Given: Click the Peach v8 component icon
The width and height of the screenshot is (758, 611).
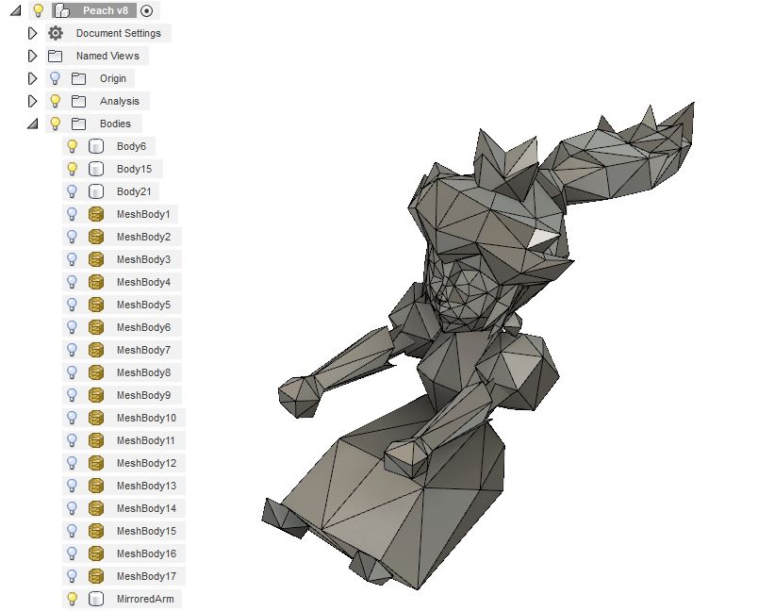Looking at the screenshot, I should (62, 10).
